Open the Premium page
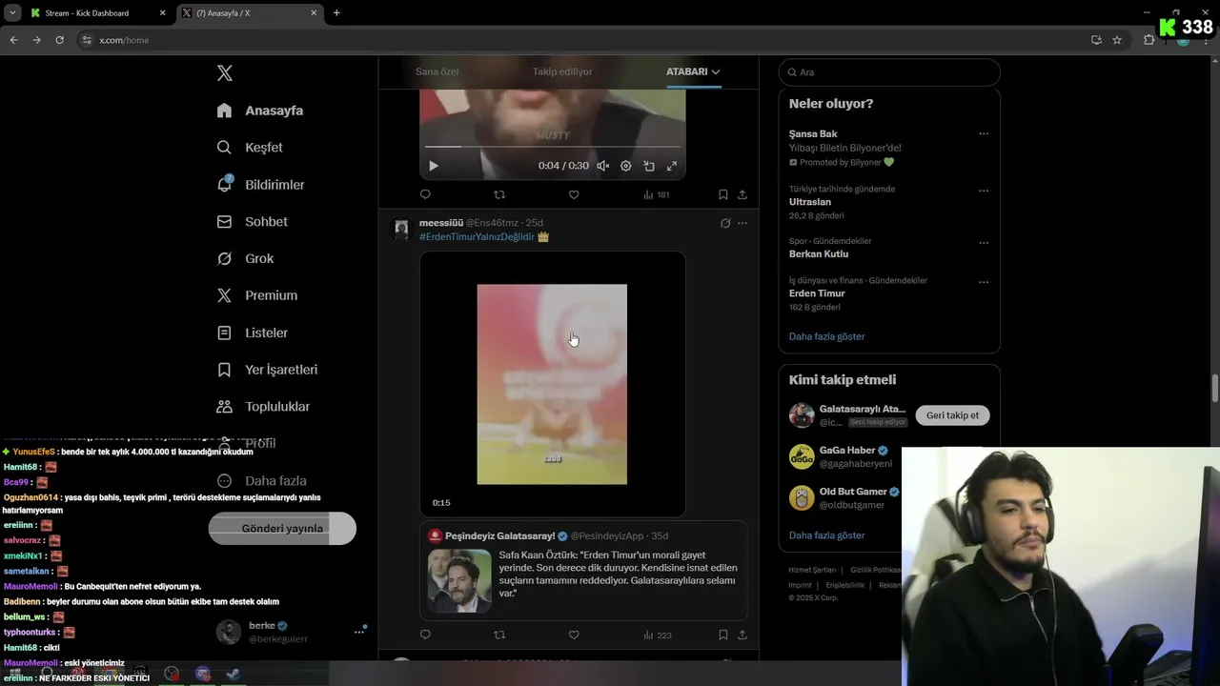The height and width of the screenshot is (686, 1220). tap(257, 295)
